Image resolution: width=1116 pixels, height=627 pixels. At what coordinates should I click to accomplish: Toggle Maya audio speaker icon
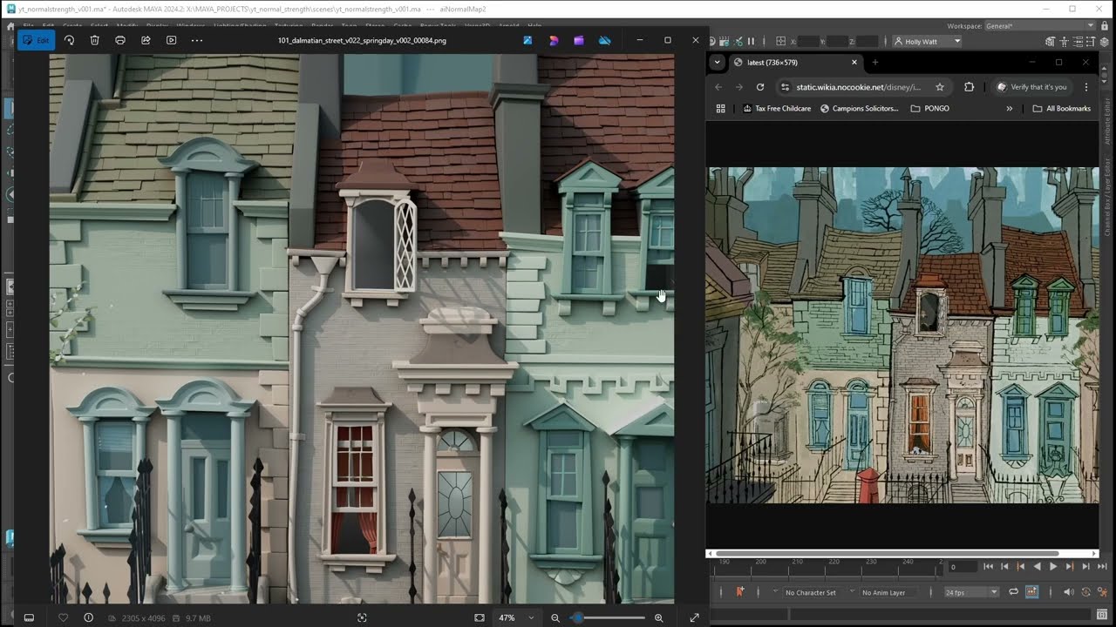tap(1069, 592)
